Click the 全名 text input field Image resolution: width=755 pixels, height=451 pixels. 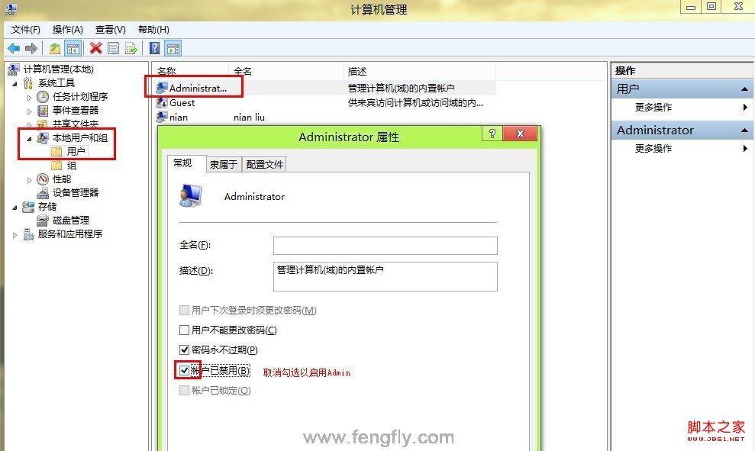[386, 246]
